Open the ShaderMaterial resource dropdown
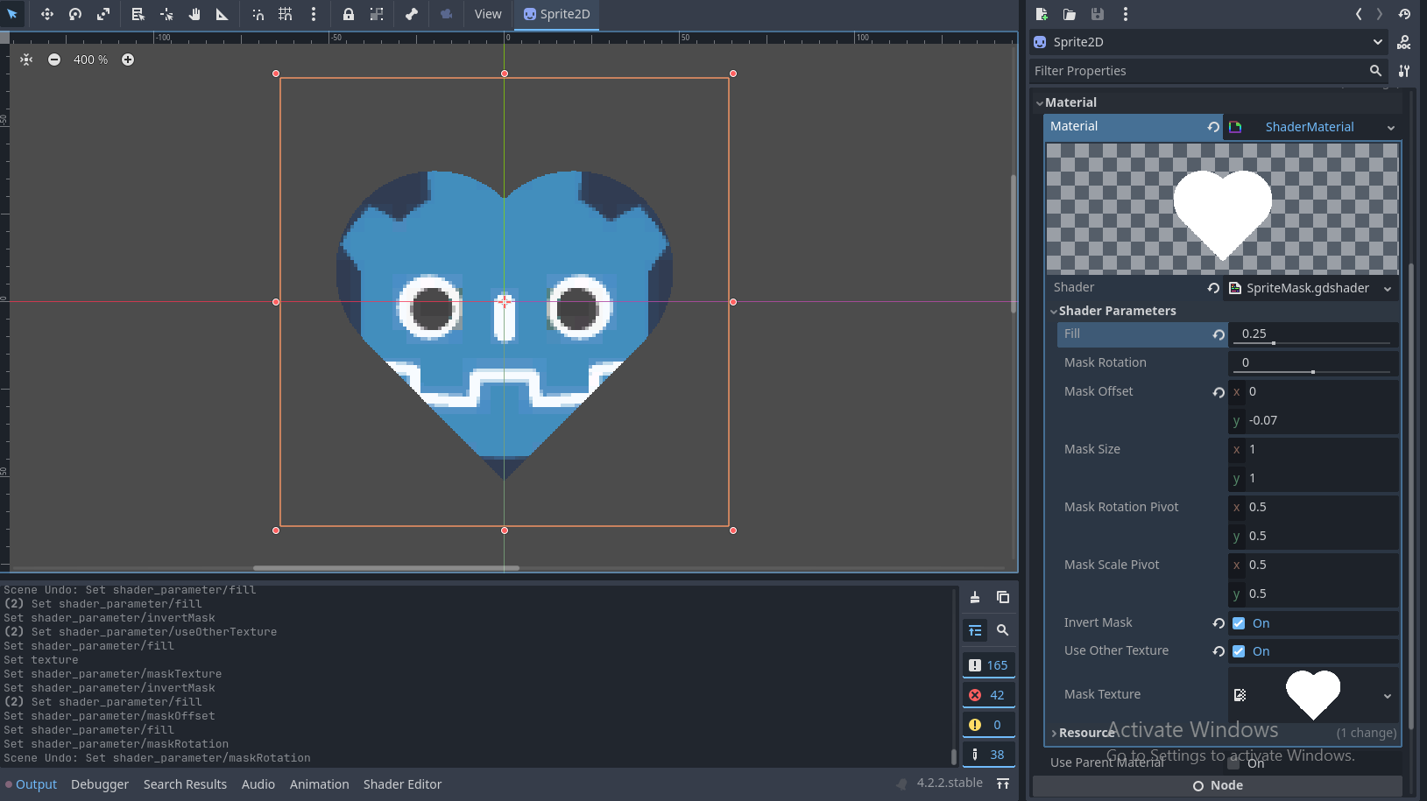 pyautogui.click(x=1390, y=128)
